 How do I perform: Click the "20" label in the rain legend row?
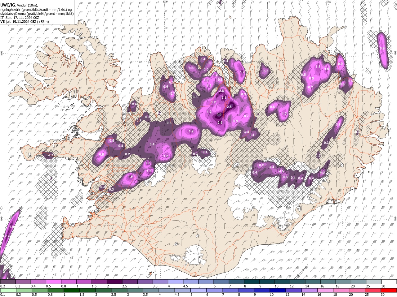tap(351, 295)
